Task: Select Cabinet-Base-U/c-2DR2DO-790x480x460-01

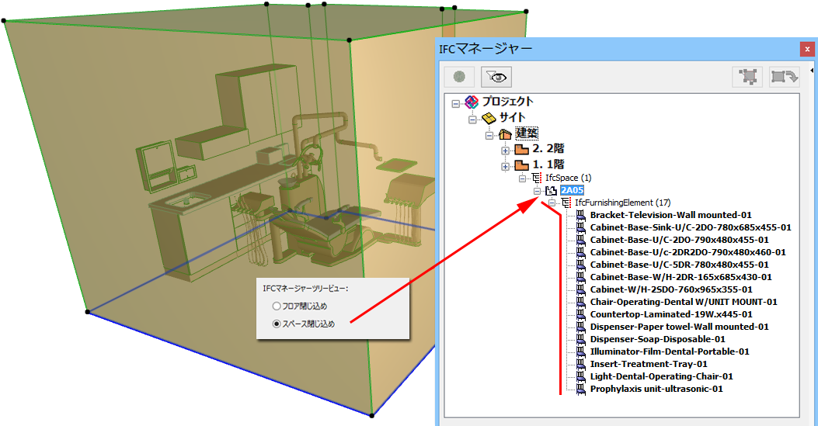Action: point(687,252)
